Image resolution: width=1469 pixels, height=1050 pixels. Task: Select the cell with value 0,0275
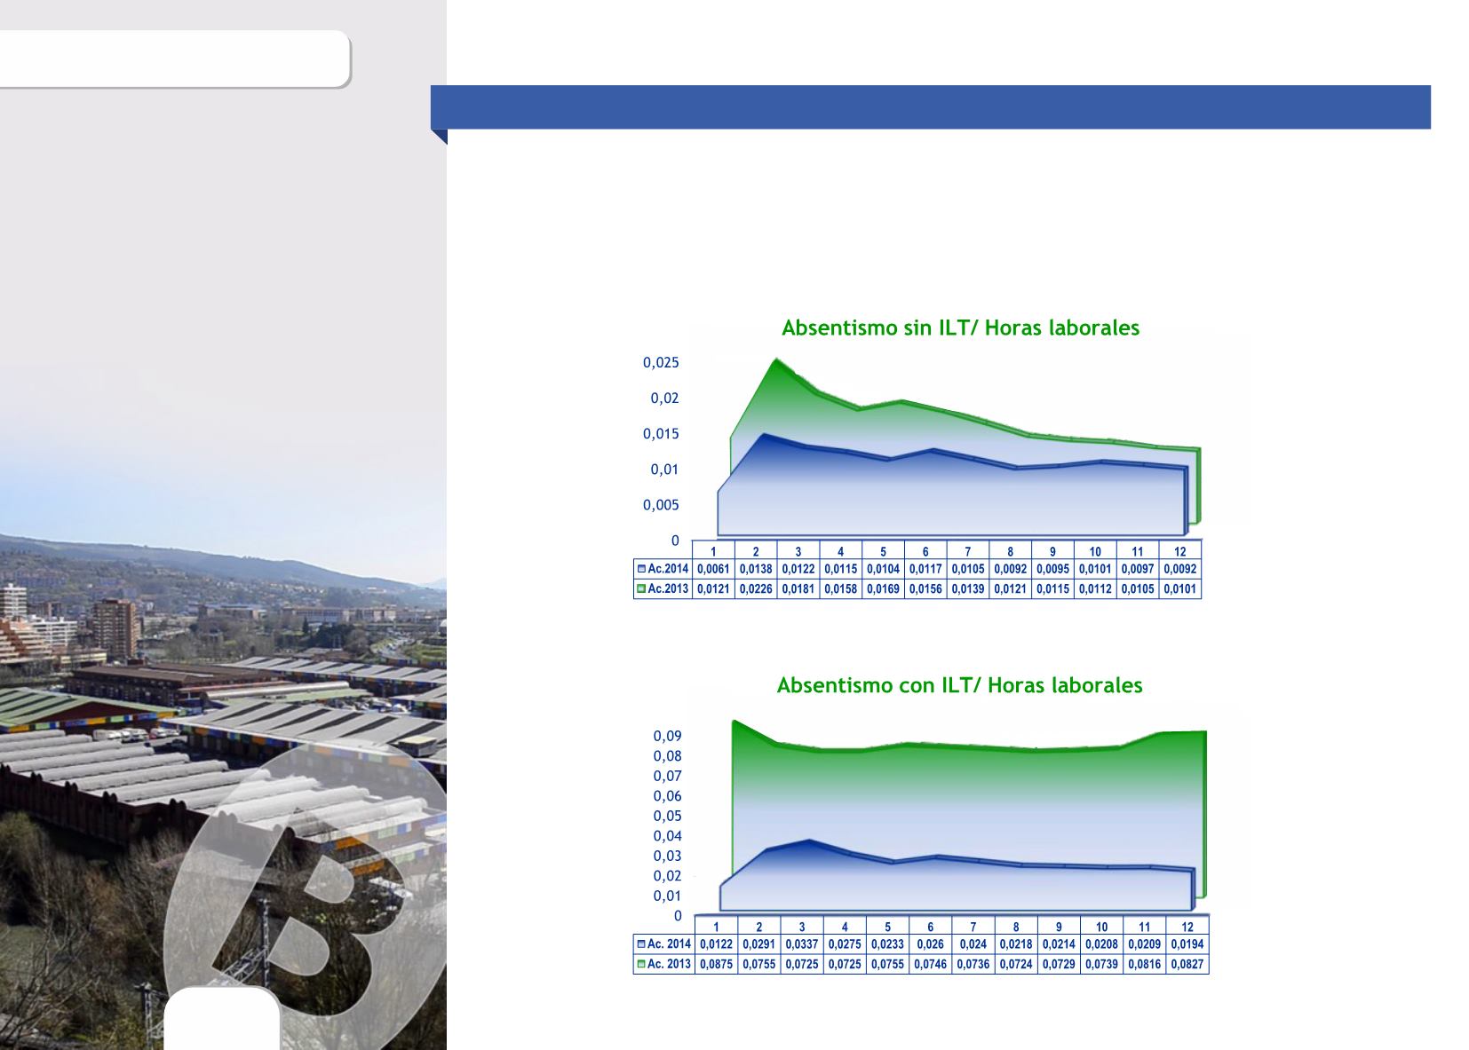pyautogui.click(x=845, y=944)
